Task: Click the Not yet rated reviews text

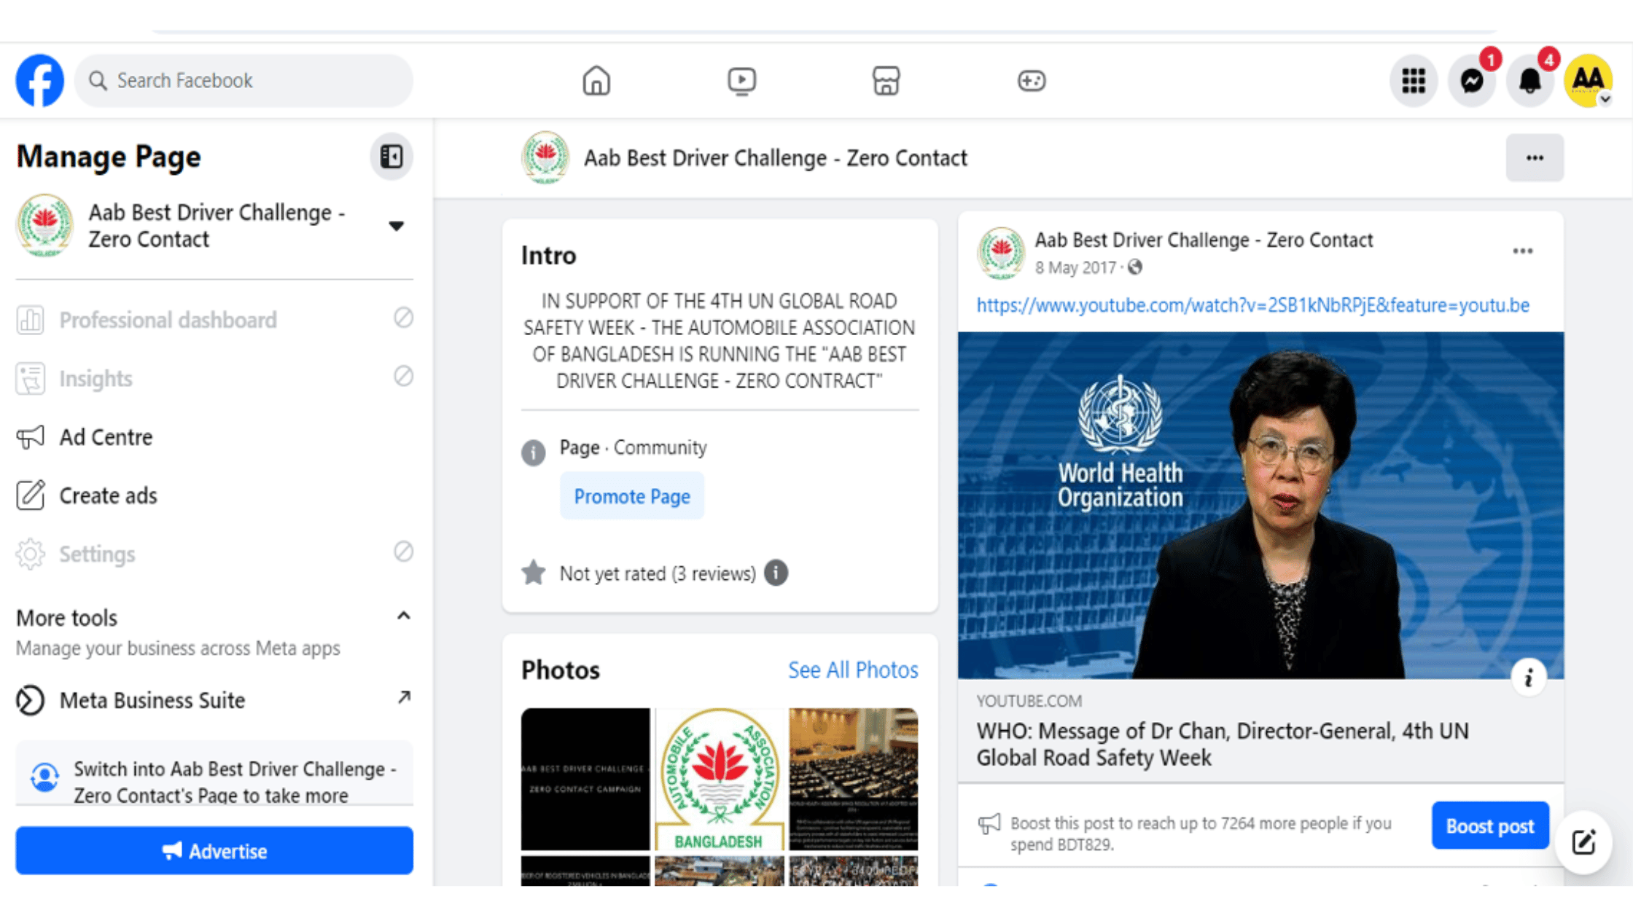Action: 658,573
